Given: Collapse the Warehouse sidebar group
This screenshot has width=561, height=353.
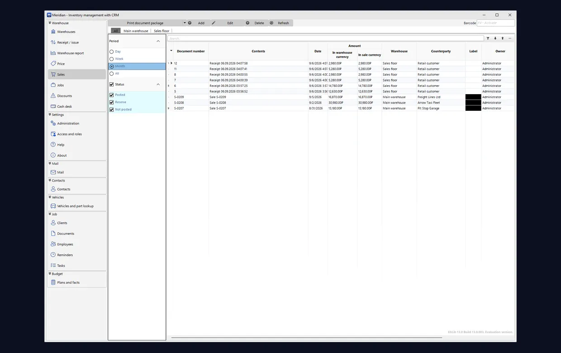Looking at the screenshot, I should coord(50,23).
